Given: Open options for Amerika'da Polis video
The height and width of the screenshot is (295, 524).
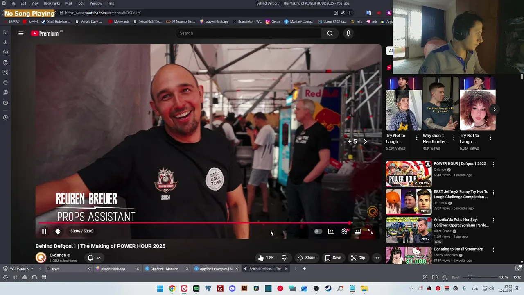Looking at the screenshot, I should pos(493,220).
